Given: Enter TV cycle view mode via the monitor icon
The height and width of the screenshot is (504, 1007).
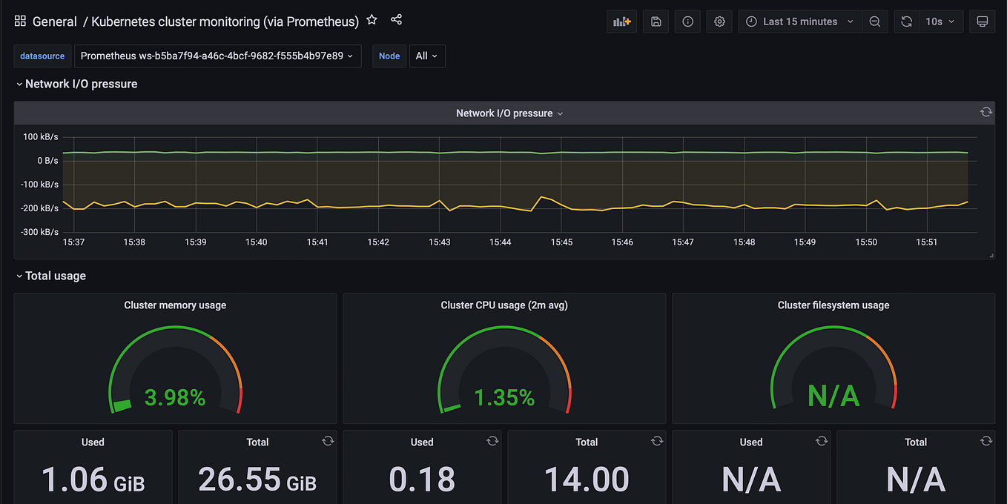Looking at the screenshot, I should tap(983, 21).
